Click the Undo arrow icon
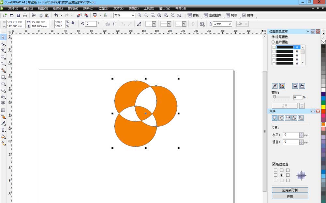The height and width of the screenshot is (203, 326). [x=56, y=15]
